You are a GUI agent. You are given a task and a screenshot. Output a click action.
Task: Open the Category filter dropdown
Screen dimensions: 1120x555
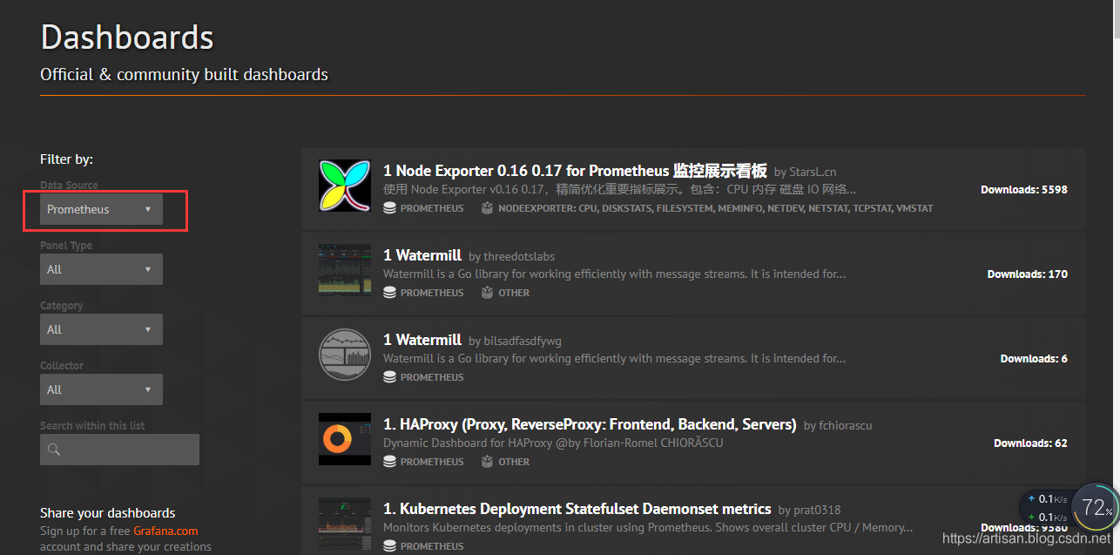tap(101, 329)
